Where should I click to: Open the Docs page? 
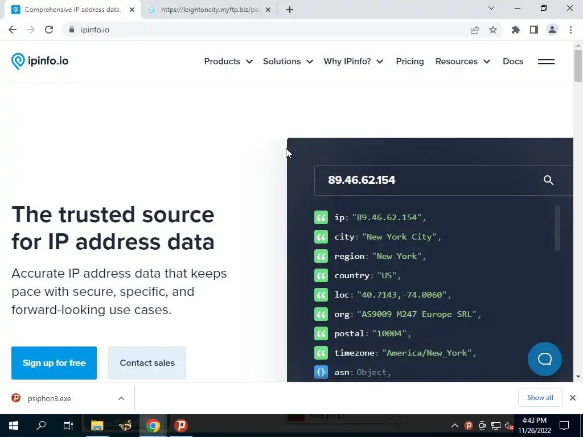click(513, 61)
